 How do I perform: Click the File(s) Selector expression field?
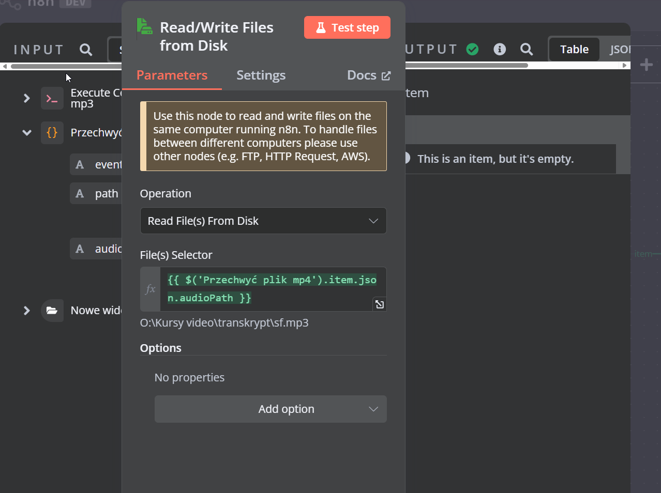point(272,289)
